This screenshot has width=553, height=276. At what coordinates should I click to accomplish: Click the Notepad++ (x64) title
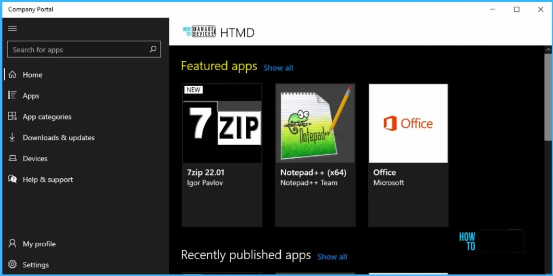pos(313,173)
